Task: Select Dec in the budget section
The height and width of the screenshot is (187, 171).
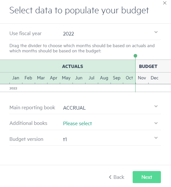Action: [154, 78]
